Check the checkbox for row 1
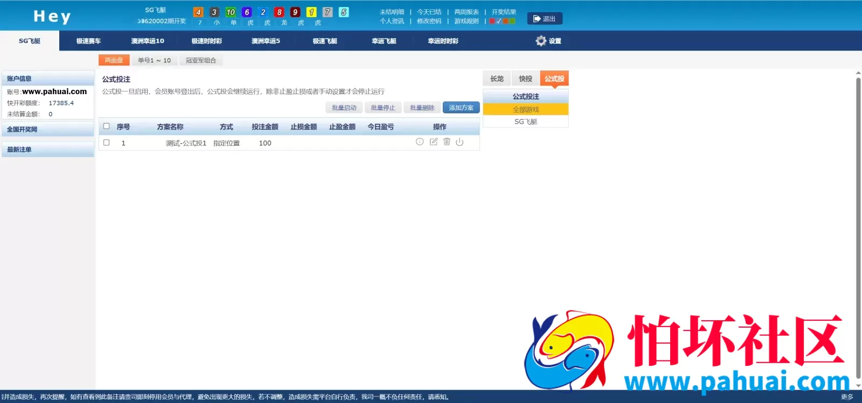 107,143
